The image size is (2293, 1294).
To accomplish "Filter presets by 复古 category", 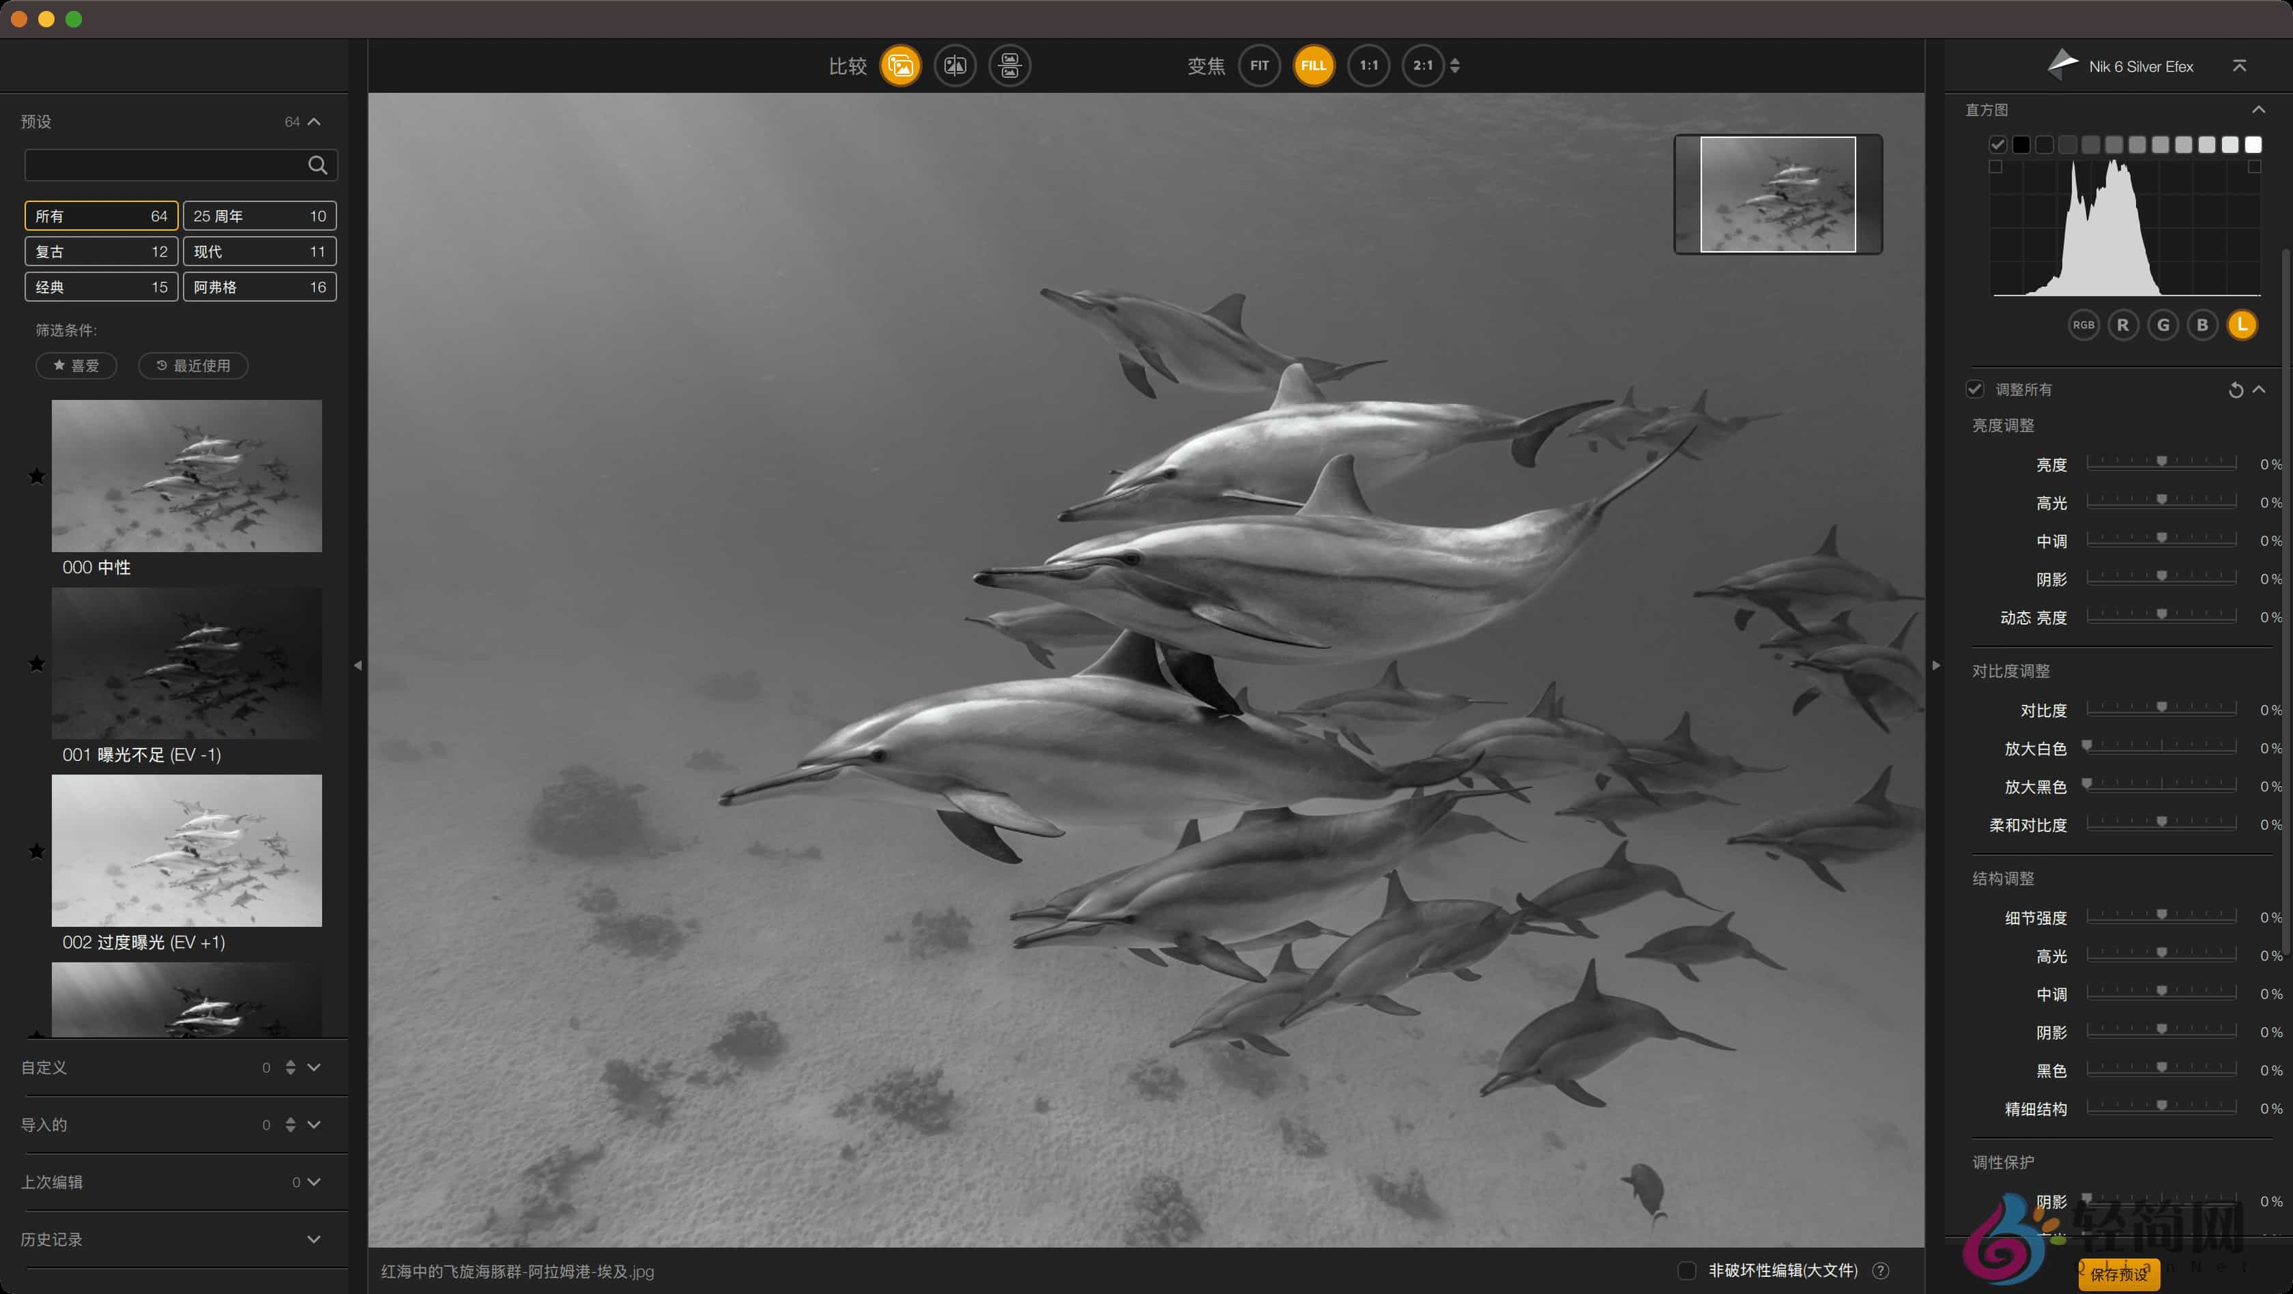I will point(100,252).
